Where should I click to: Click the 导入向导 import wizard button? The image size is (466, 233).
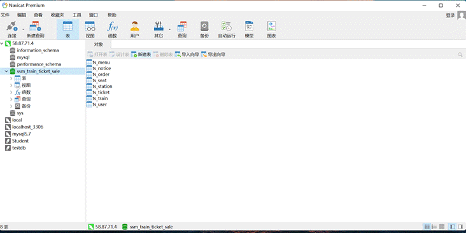pyautogui.click(x=187, y=55)
